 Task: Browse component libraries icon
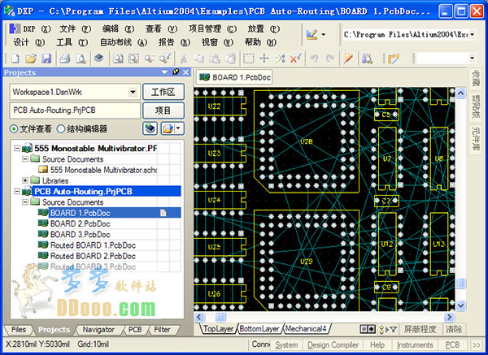[x=368, y=58]
